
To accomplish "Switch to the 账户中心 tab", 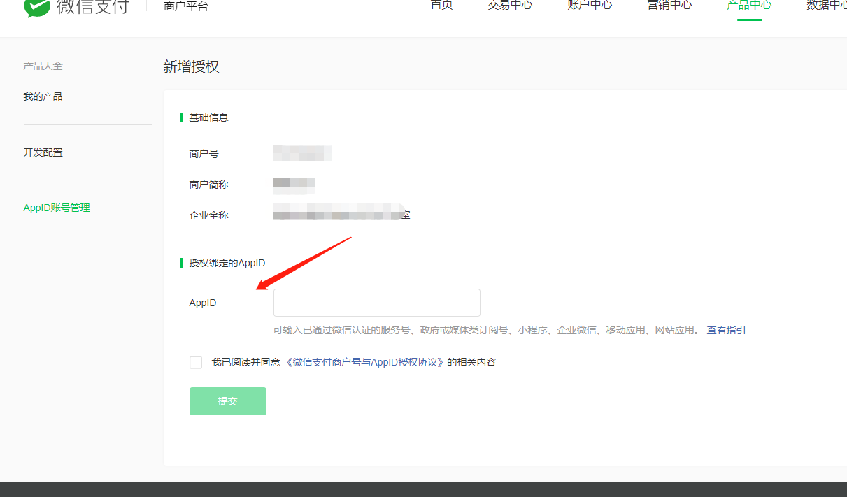I will pos(590,5).
